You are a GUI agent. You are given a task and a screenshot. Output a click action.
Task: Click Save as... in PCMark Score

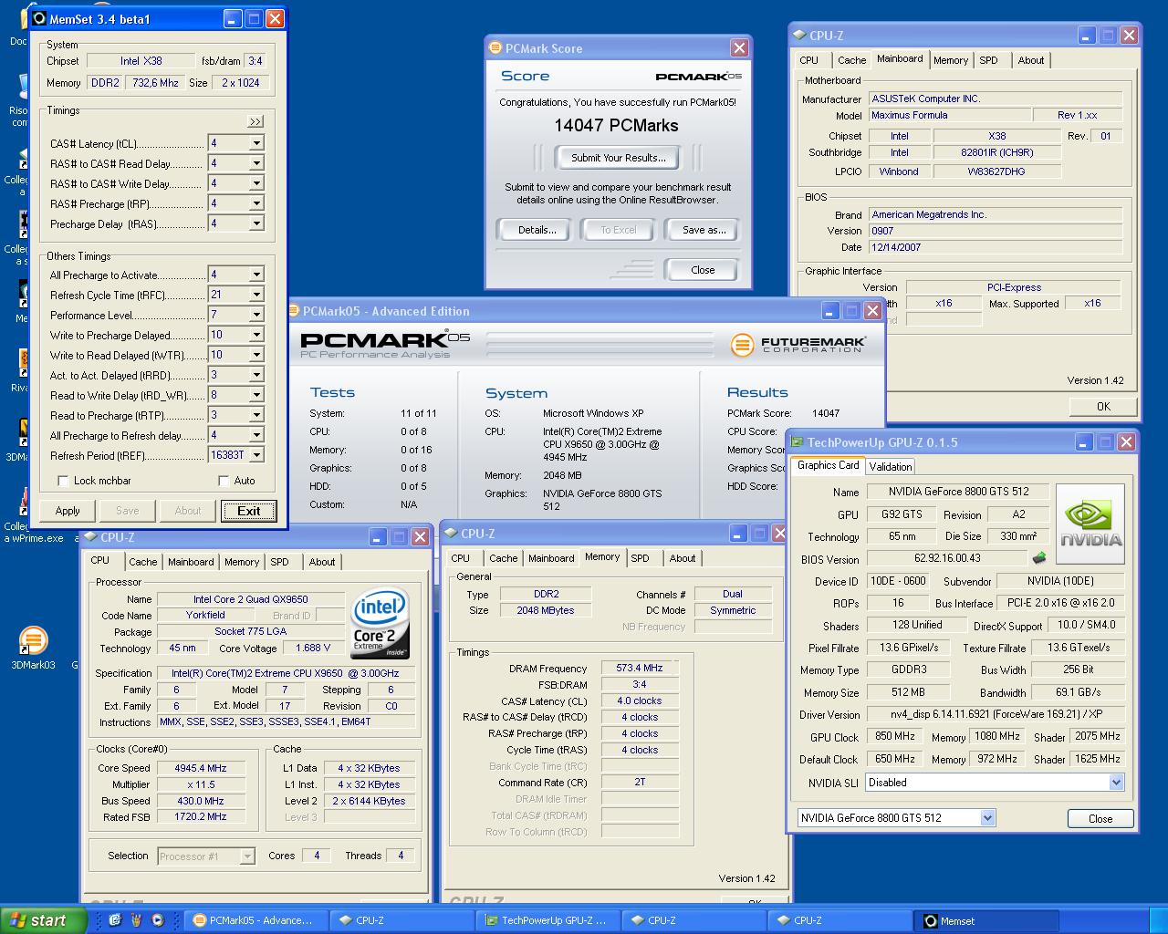pos(704,230)
